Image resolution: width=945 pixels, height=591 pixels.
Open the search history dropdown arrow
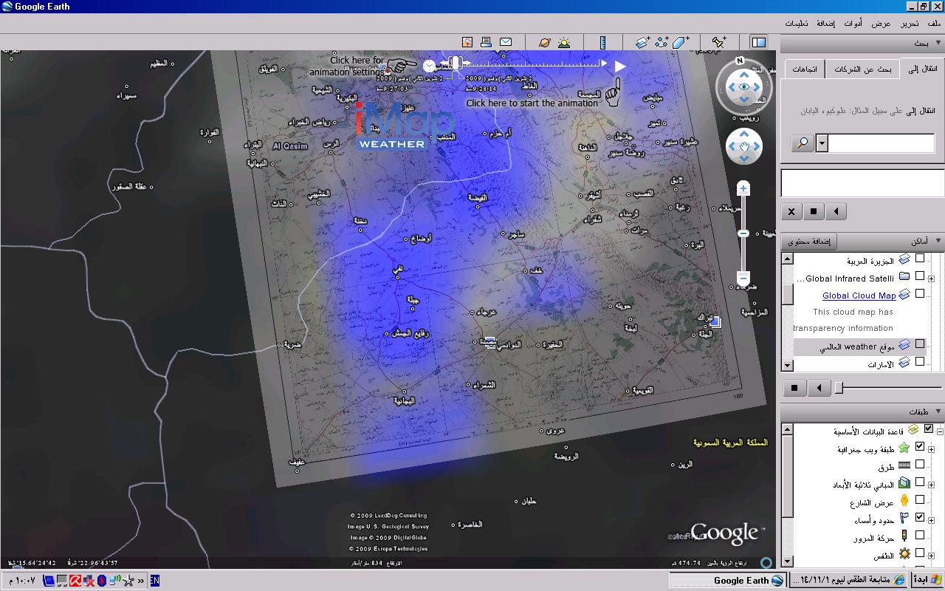822,143
